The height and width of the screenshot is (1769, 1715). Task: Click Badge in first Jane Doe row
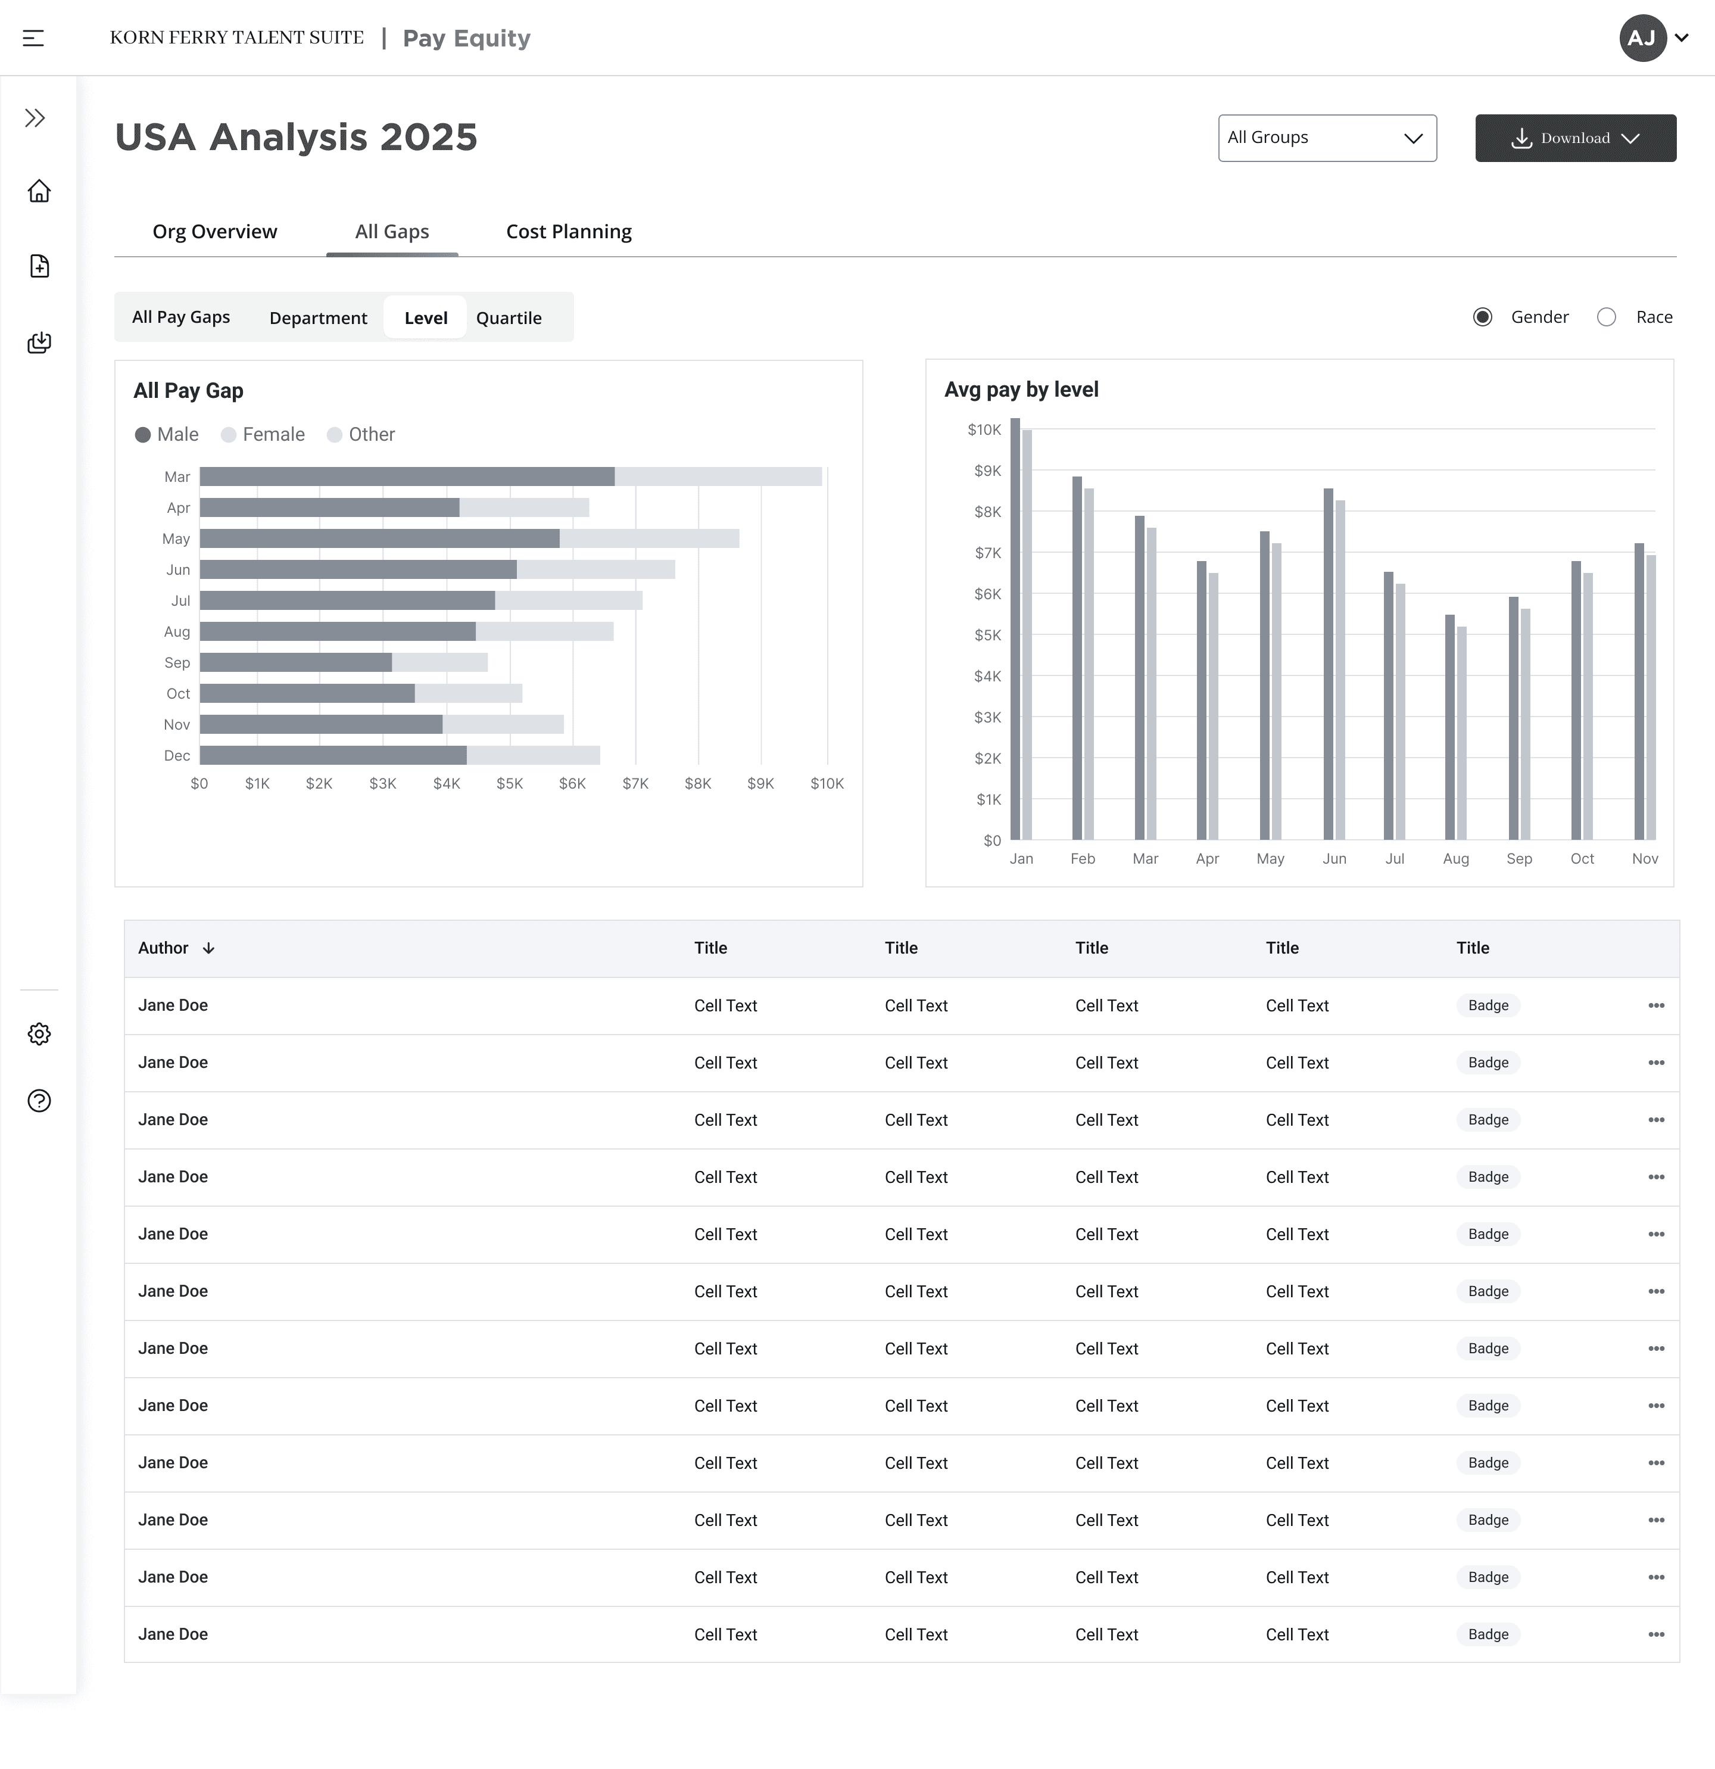tap(1488, 1005)
